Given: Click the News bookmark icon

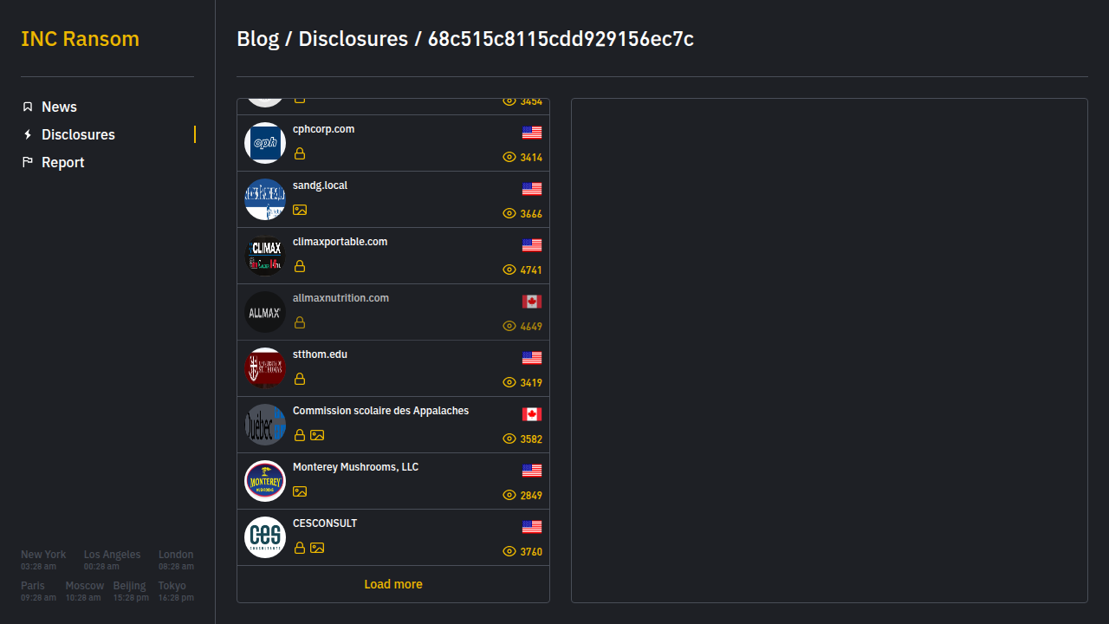Looking at the screenshot, I should point(28,107).
